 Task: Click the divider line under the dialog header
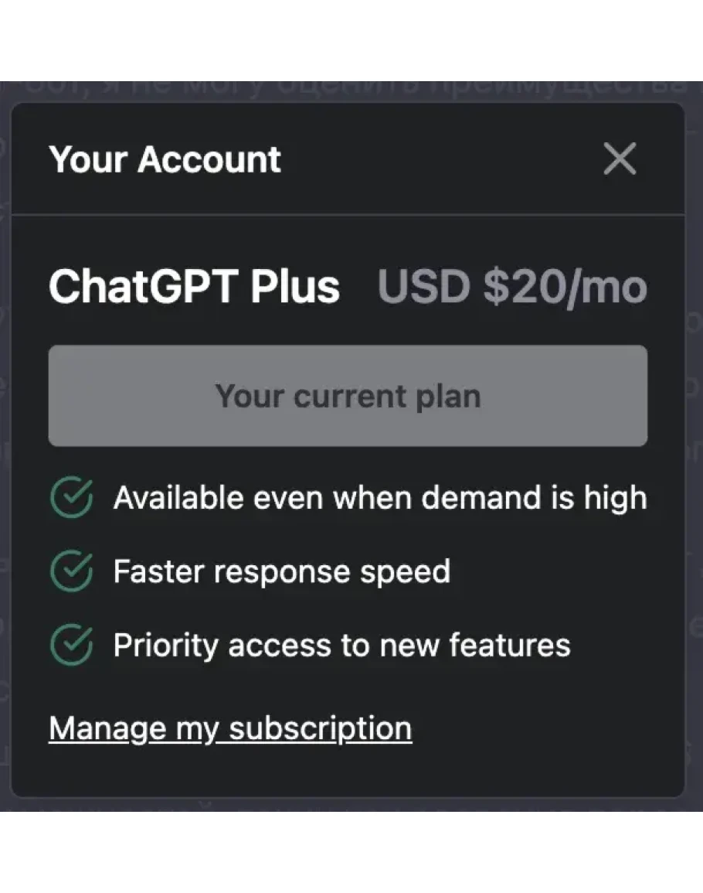(348, 214)
